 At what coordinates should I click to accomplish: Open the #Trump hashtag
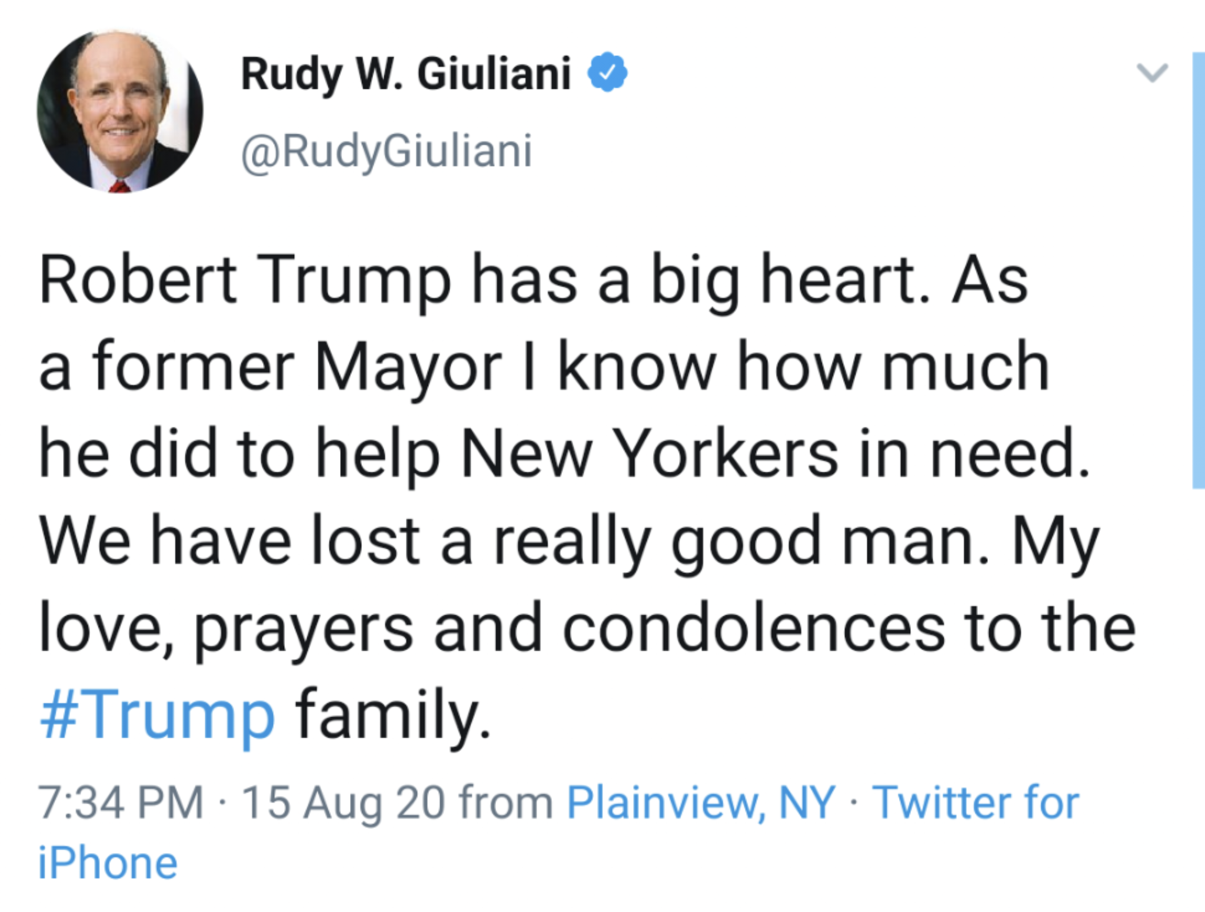pyautogui.click(x=157, y=715)
